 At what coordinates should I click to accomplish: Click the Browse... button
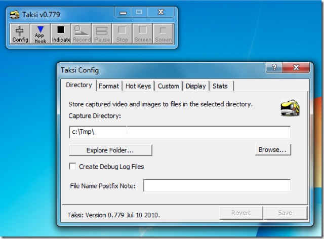[x=273, y=150]
